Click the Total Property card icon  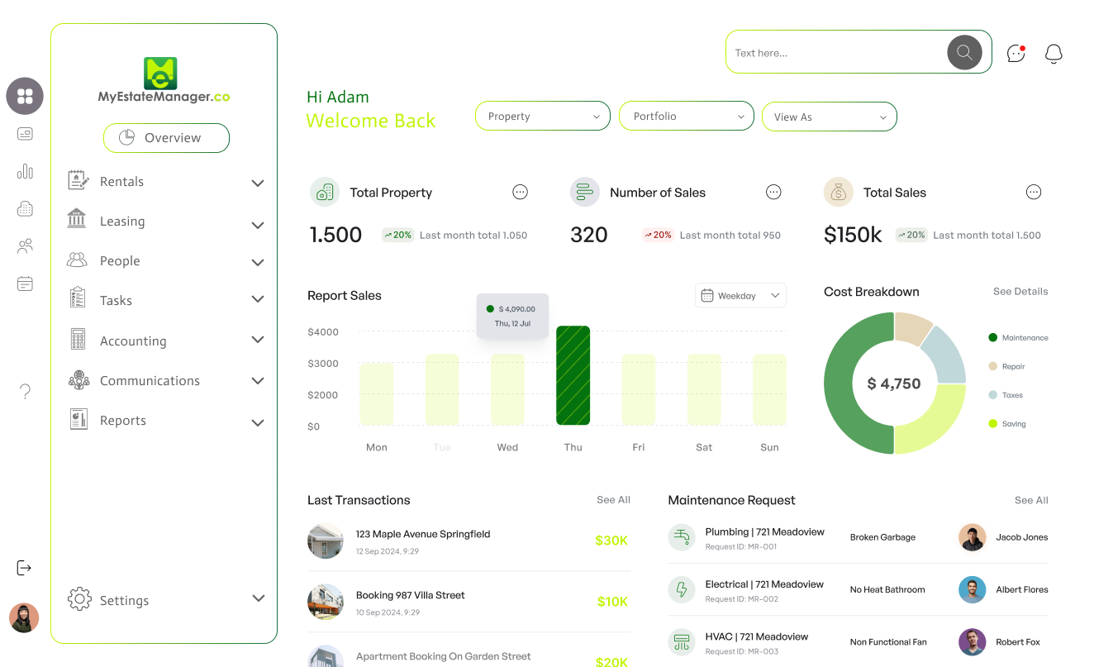325,192
